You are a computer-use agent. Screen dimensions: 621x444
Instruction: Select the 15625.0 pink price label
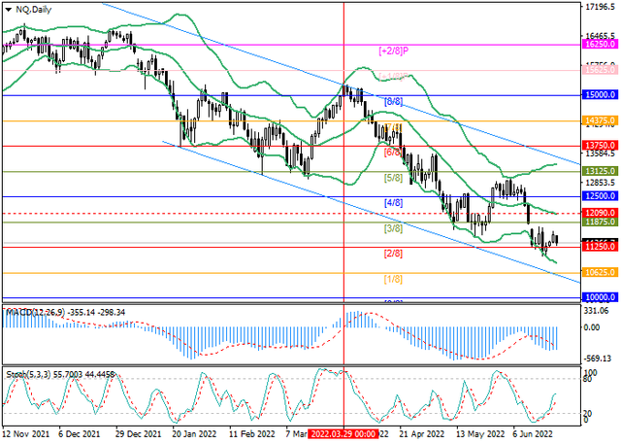600,70
